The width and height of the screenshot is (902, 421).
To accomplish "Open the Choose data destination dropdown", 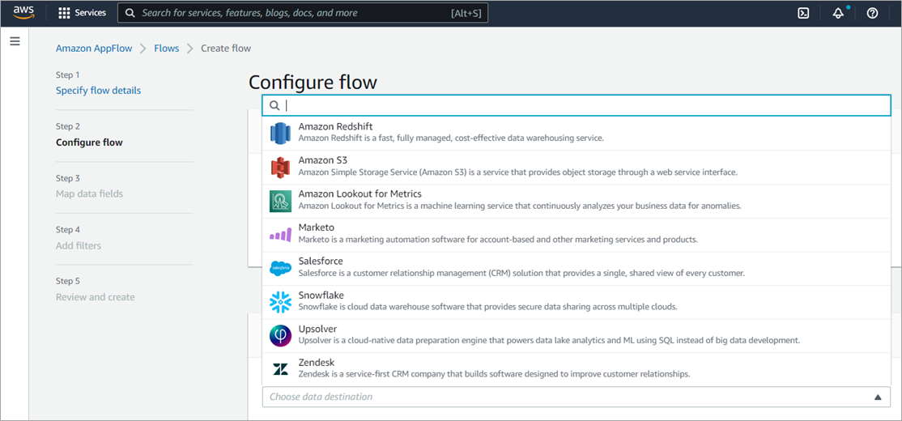I will (x=576, y=397).
